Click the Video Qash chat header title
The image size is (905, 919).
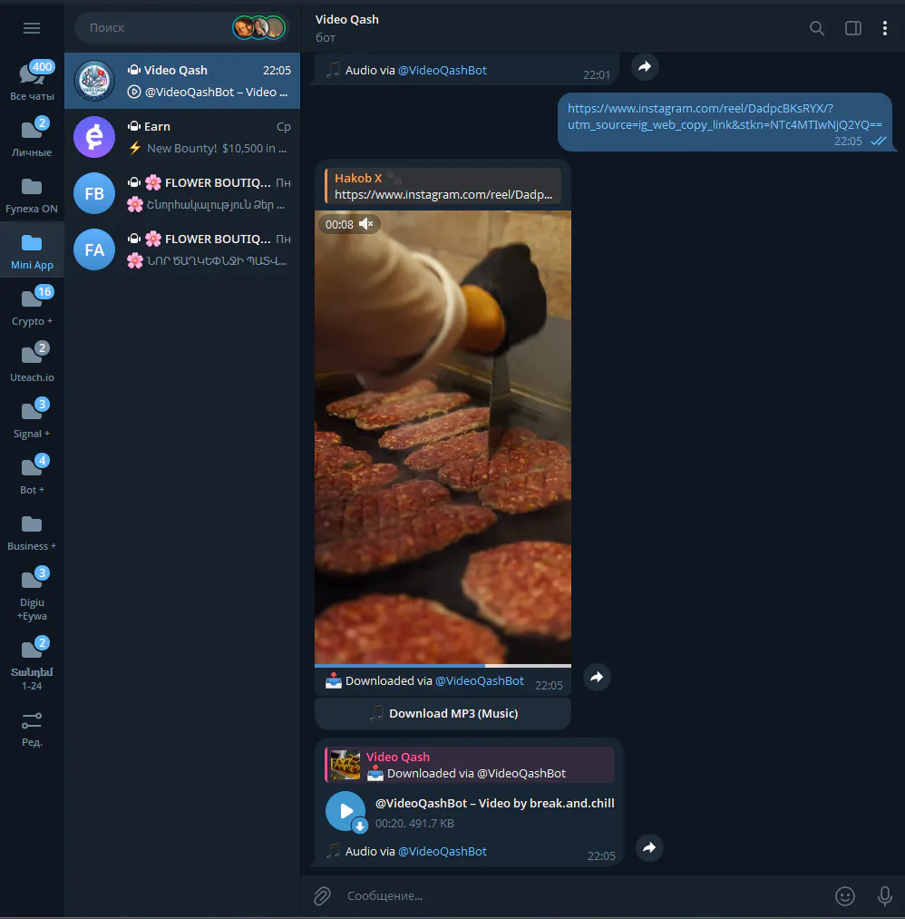[x=346, y=19]
